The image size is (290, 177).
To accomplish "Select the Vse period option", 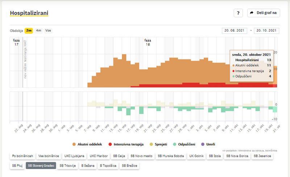I will click(48, 30).
